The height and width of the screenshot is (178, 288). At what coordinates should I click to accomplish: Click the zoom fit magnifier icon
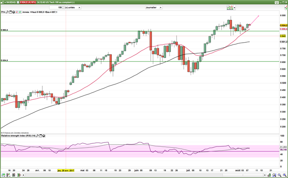274,175
